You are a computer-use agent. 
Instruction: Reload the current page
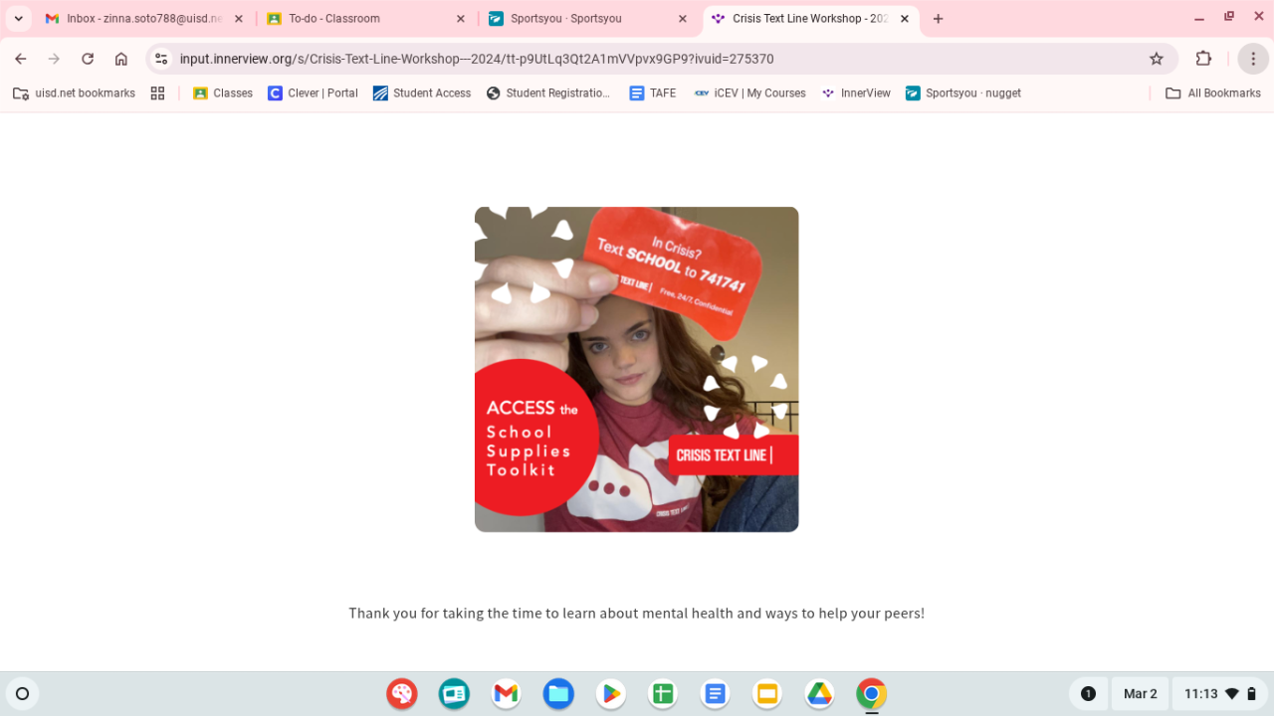[88, 59]
